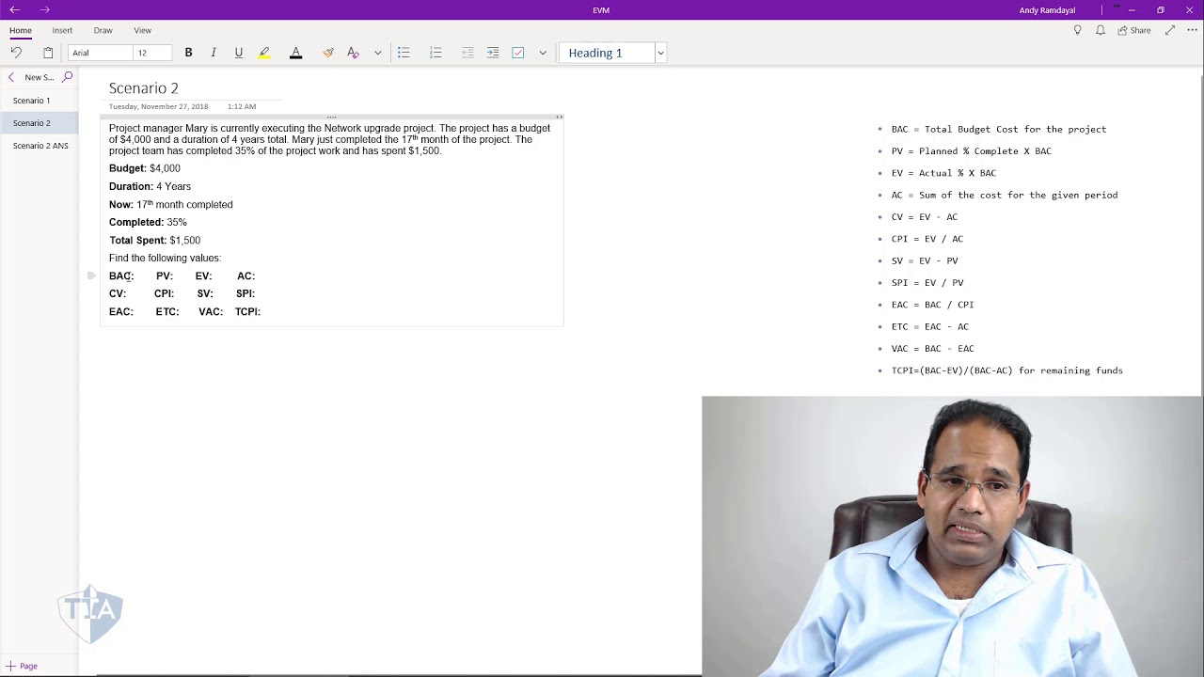1204x677 pixels.
Task: Enter full screen mode with diagonal arrows
Action: coord(1170,30)
